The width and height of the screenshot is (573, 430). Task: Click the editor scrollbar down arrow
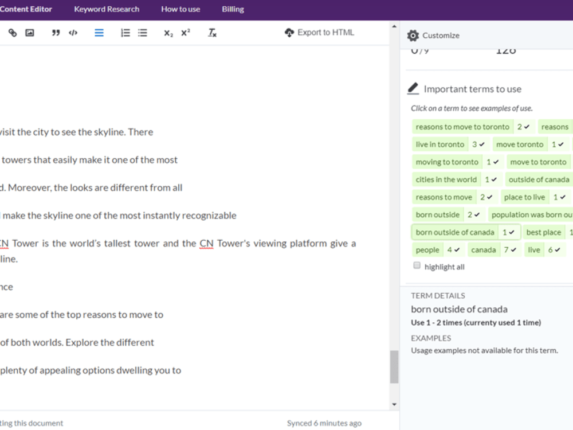point(394,404)
